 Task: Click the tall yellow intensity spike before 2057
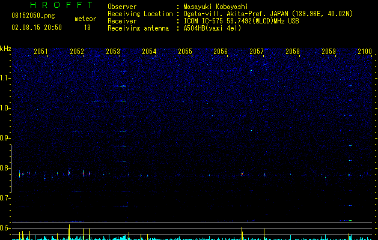click(x=242, y=233)
